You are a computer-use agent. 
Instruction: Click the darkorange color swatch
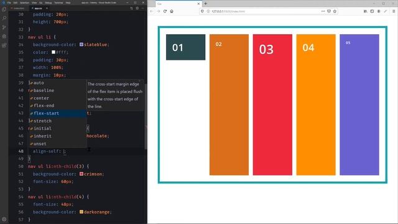pyautogui.click(x=81, y=212)
